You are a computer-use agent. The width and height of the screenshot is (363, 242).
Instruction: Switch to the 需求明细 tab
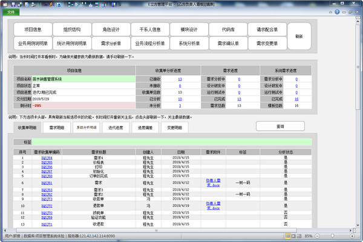click(57, 128)
